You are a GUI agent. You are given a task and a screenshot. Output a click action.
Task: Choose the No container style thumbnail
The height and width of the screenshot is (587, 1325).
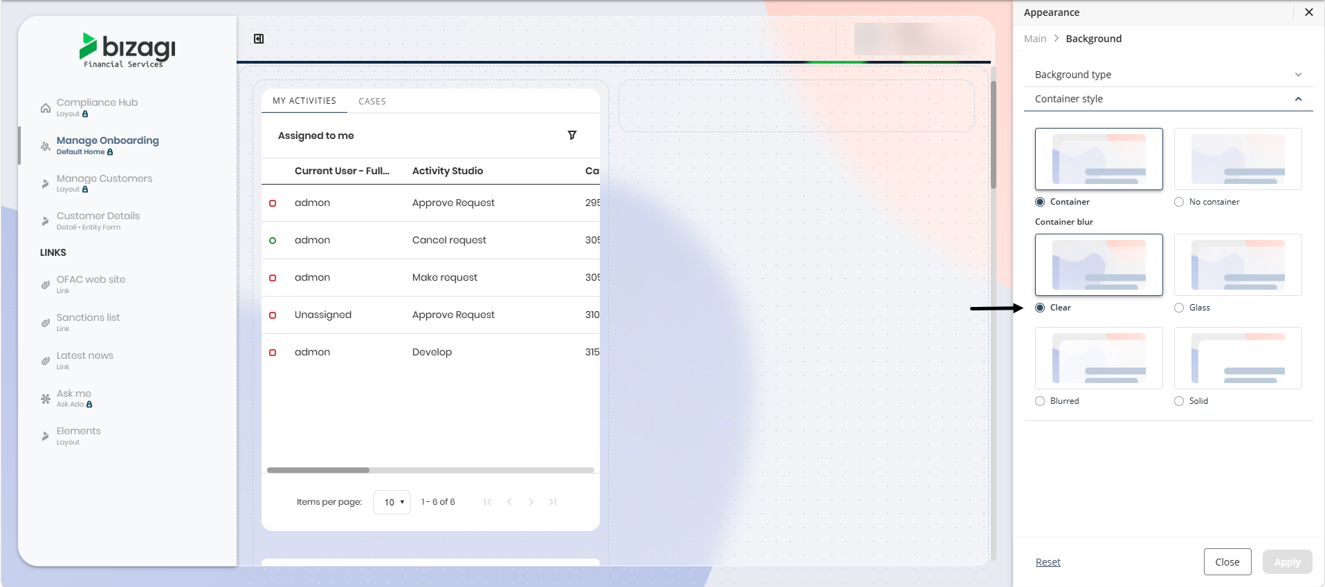coord(1238,159)
